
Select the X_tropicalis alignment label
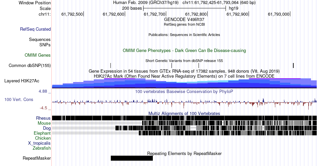tap(39, 143)
